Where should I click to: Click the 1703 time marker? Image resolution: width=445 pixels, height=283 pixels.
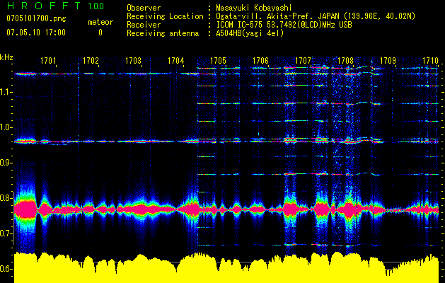[133, 60]
